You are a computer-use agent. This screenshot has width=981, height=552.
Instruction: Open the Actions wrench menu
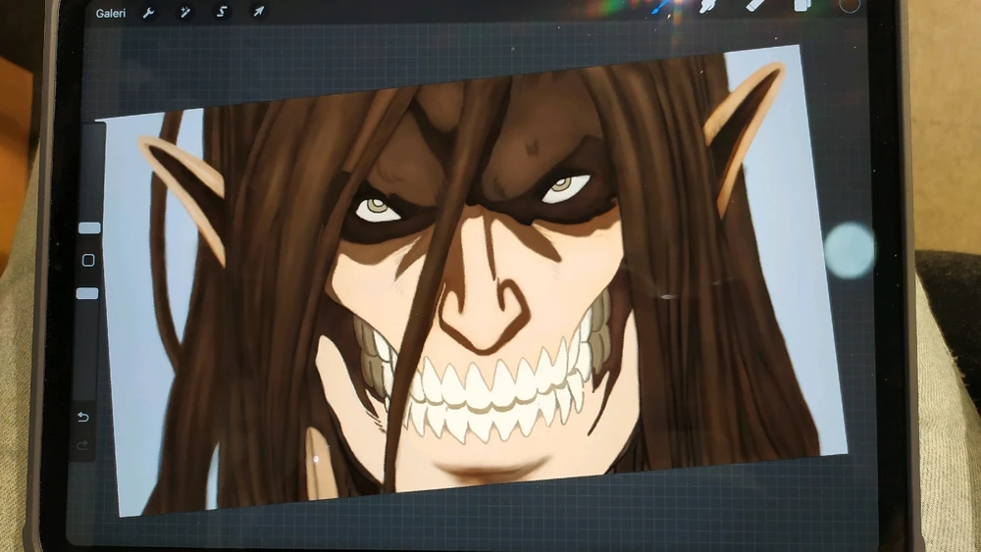[148, 13]
